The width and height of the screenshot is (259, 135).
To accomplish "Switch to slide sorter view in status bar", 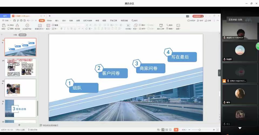I will (167, 130).
